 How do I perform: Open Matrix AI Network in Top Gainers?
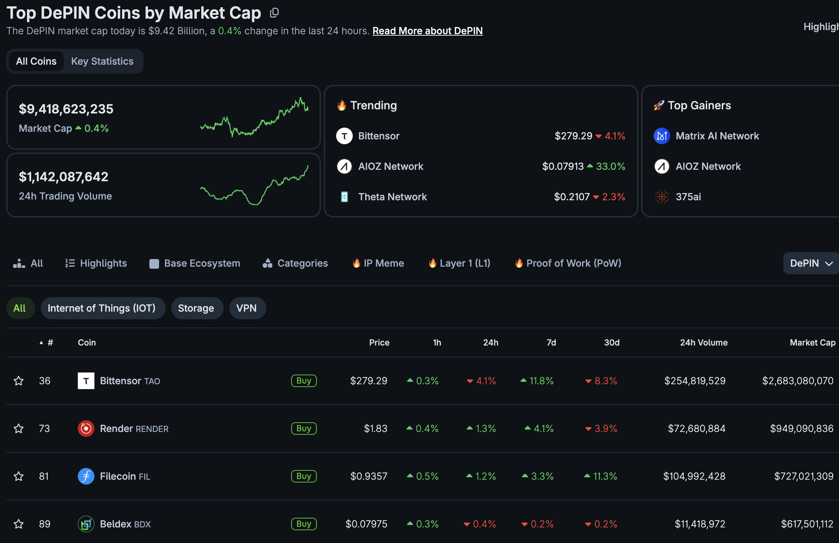coord(717,136)
